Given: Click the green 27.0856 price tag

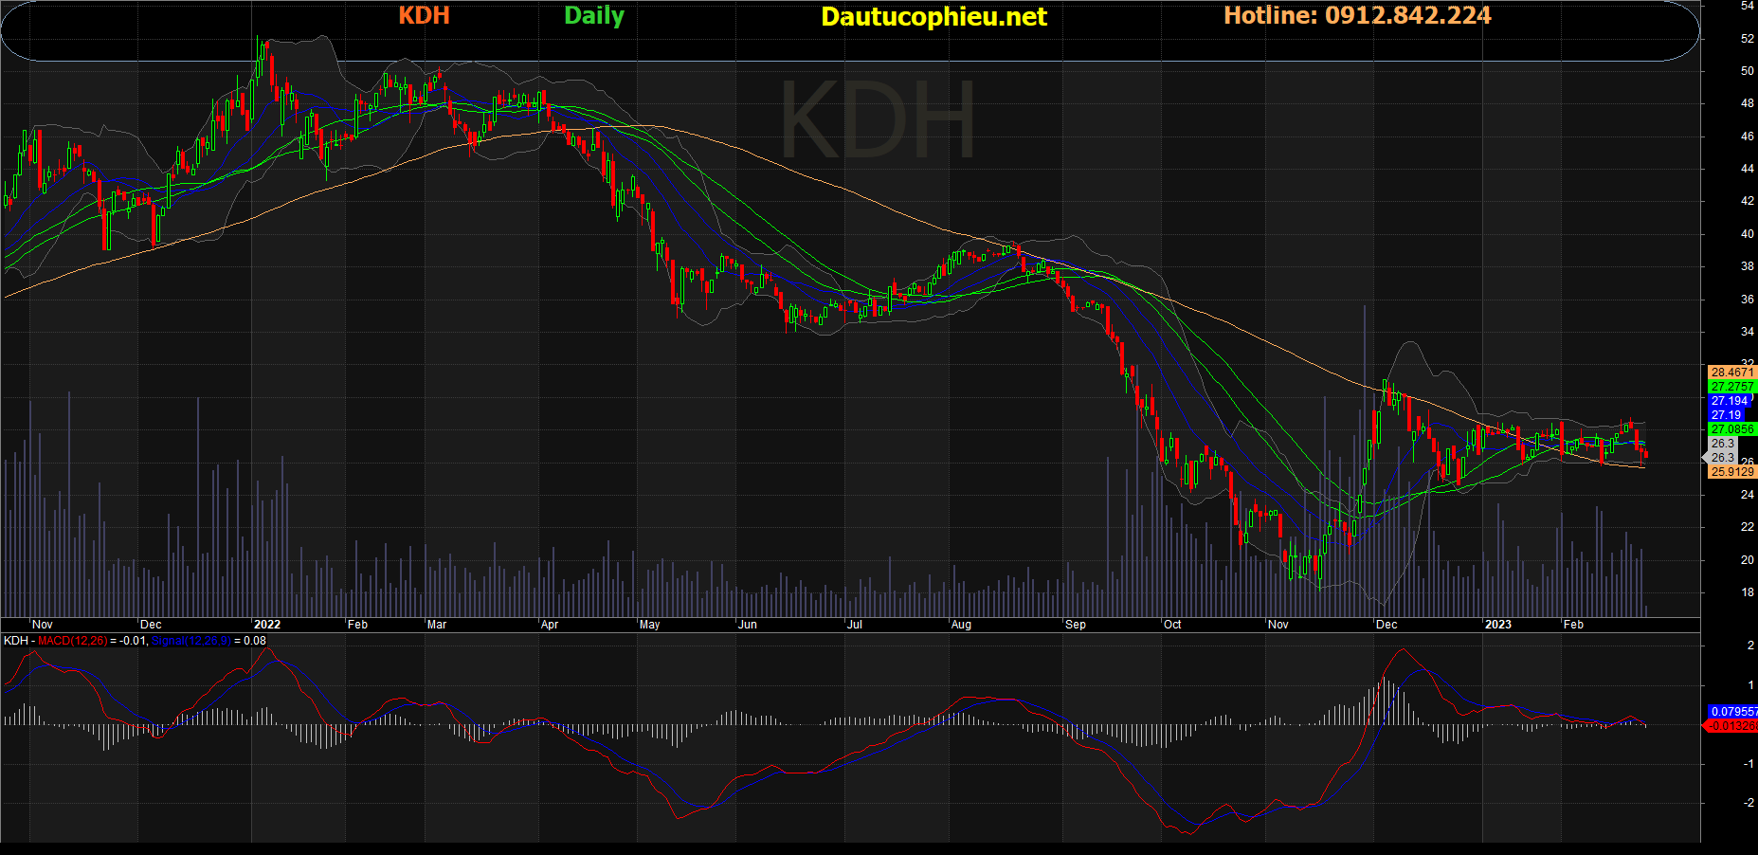Looking at the screenshot, I should click(1731, 429).
